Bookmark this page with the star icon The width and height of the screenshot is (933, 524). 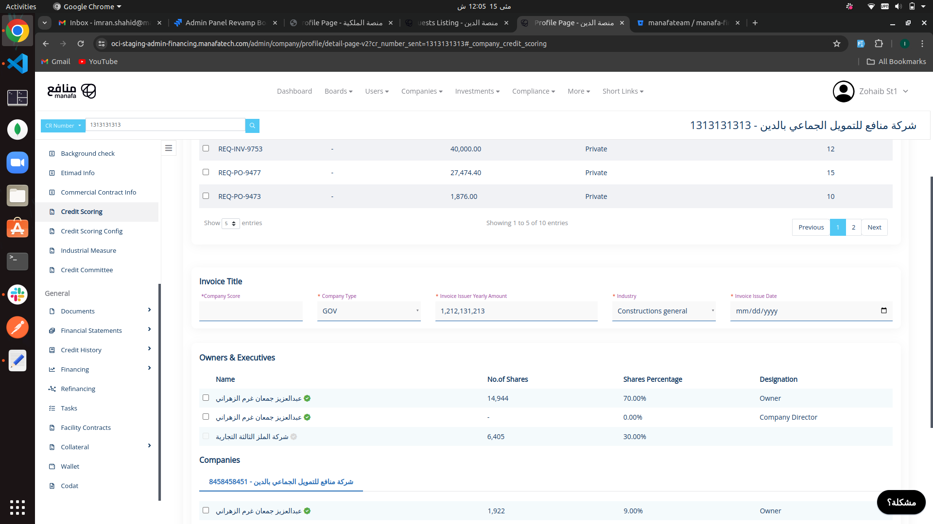tap(836, 44)
